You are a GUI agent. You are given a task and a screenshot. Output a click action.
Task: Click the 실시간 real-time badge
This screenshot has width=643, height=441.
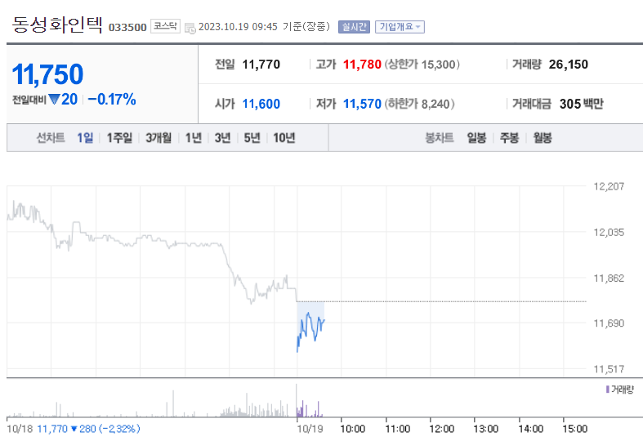click(x=354, y=27)
